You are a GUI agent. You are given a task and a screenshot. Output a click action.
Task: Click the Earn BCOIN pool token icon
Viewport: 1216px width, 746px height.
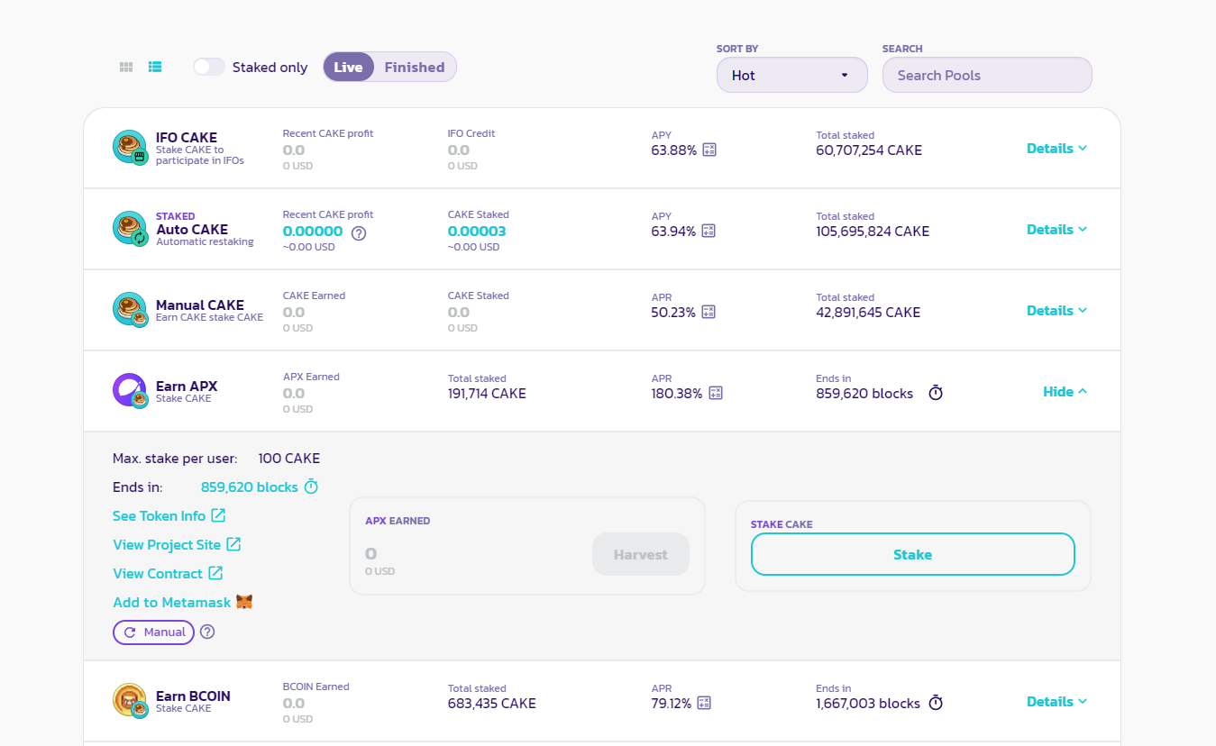[x=130, y=700]
